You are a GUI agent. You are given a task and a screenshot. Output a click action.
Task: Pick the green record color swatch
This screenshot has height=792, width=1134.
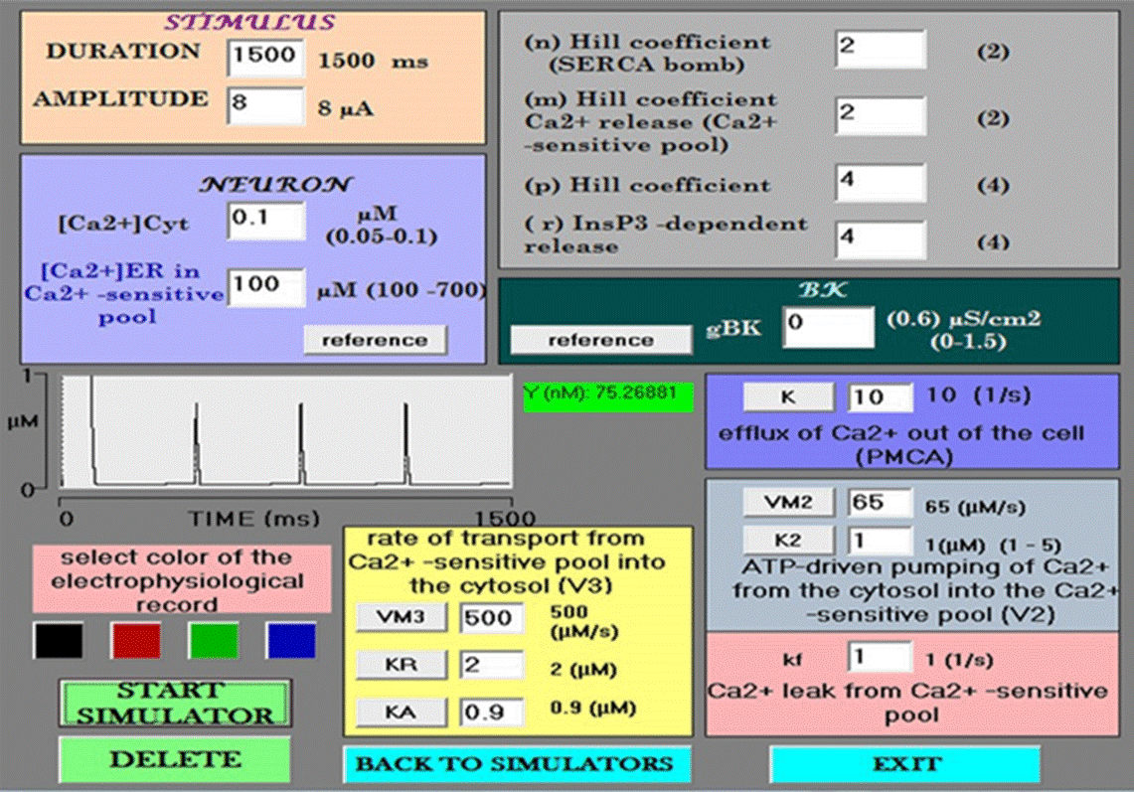[x=213, y=640]
